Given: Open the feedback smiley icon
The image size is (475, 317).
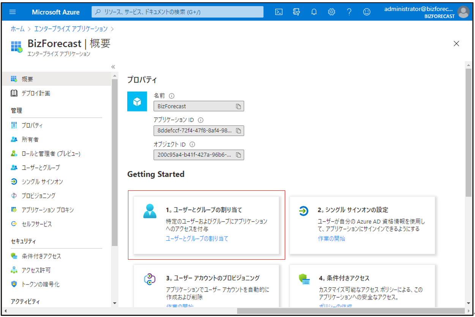Looking at the screenshot, I should pos(366,12).
